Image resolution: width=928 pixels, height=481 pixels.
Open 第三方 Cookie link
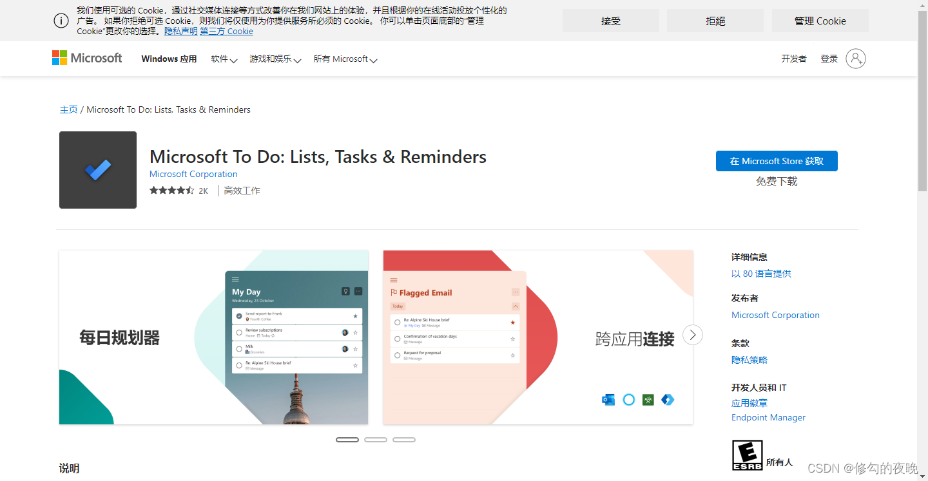[x=226, y=31]
